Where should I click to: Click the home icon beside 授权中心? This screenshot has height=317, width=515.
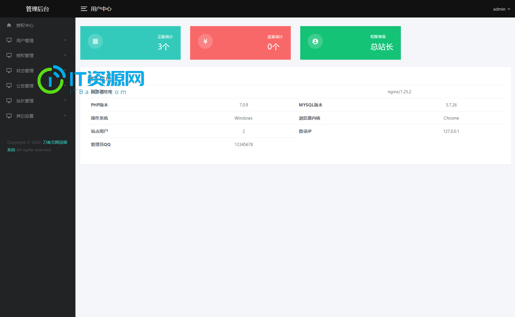tap(9, 25)
